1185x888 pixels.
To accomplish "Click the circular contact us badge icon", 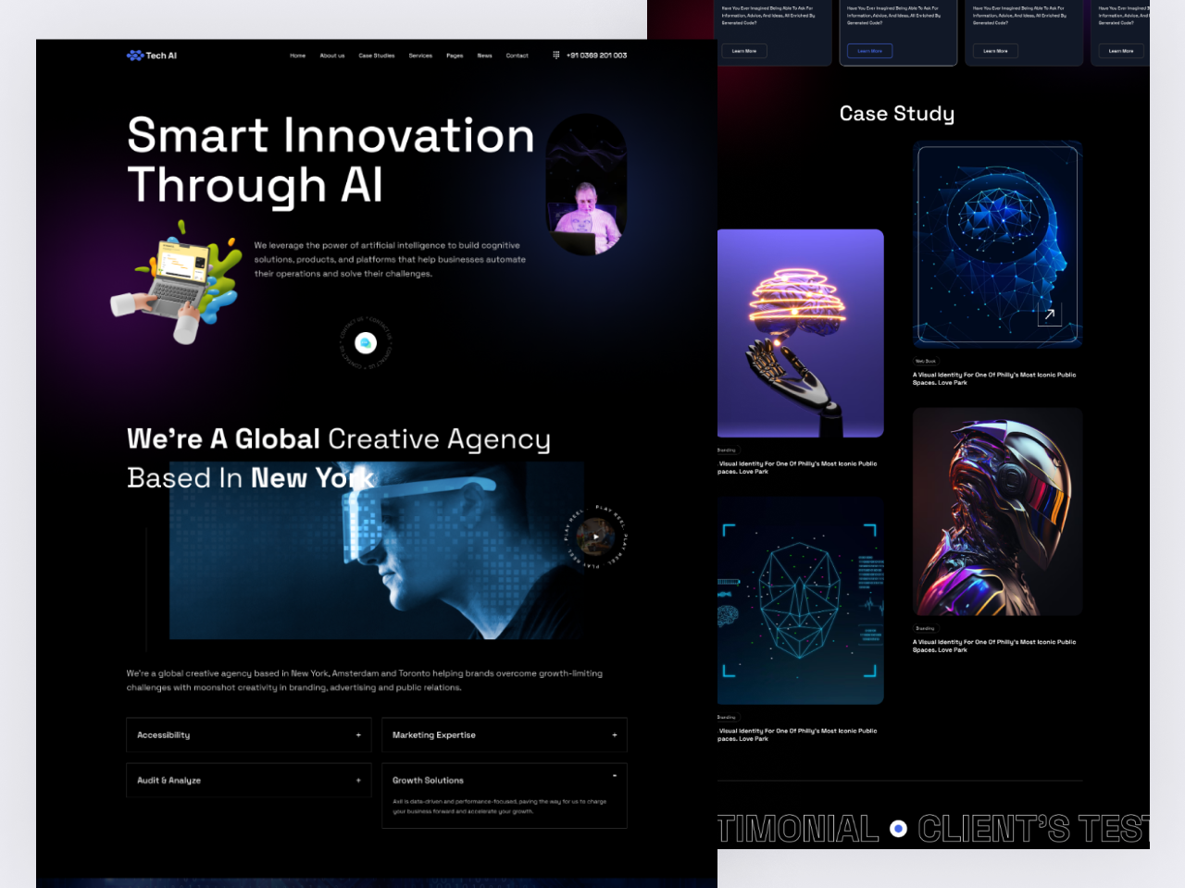I will pyautogui.click(x=366, y=343).
